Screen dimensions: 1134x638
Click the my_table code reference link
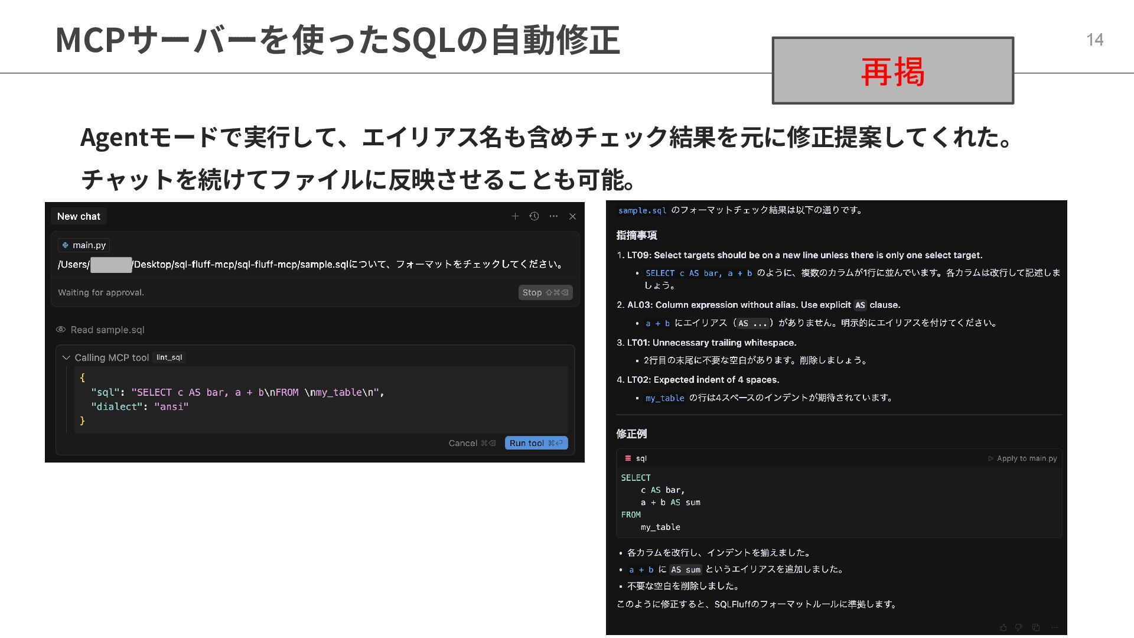[x=664, y=398]
